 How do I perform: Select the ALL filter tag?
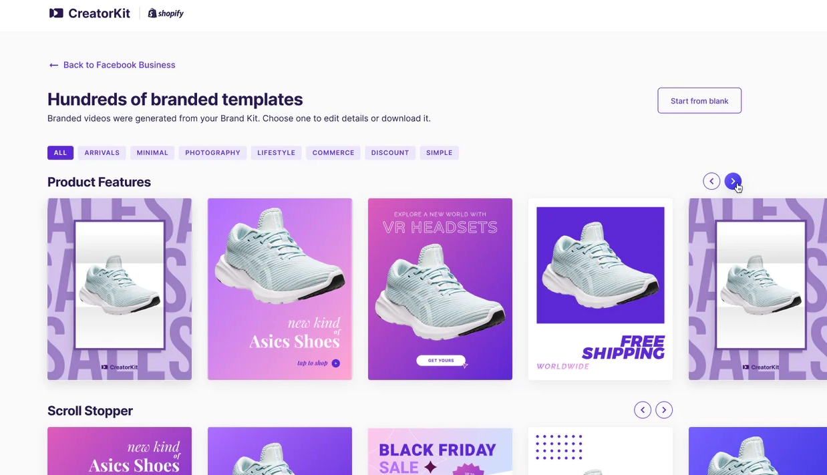tap(60, 153)
